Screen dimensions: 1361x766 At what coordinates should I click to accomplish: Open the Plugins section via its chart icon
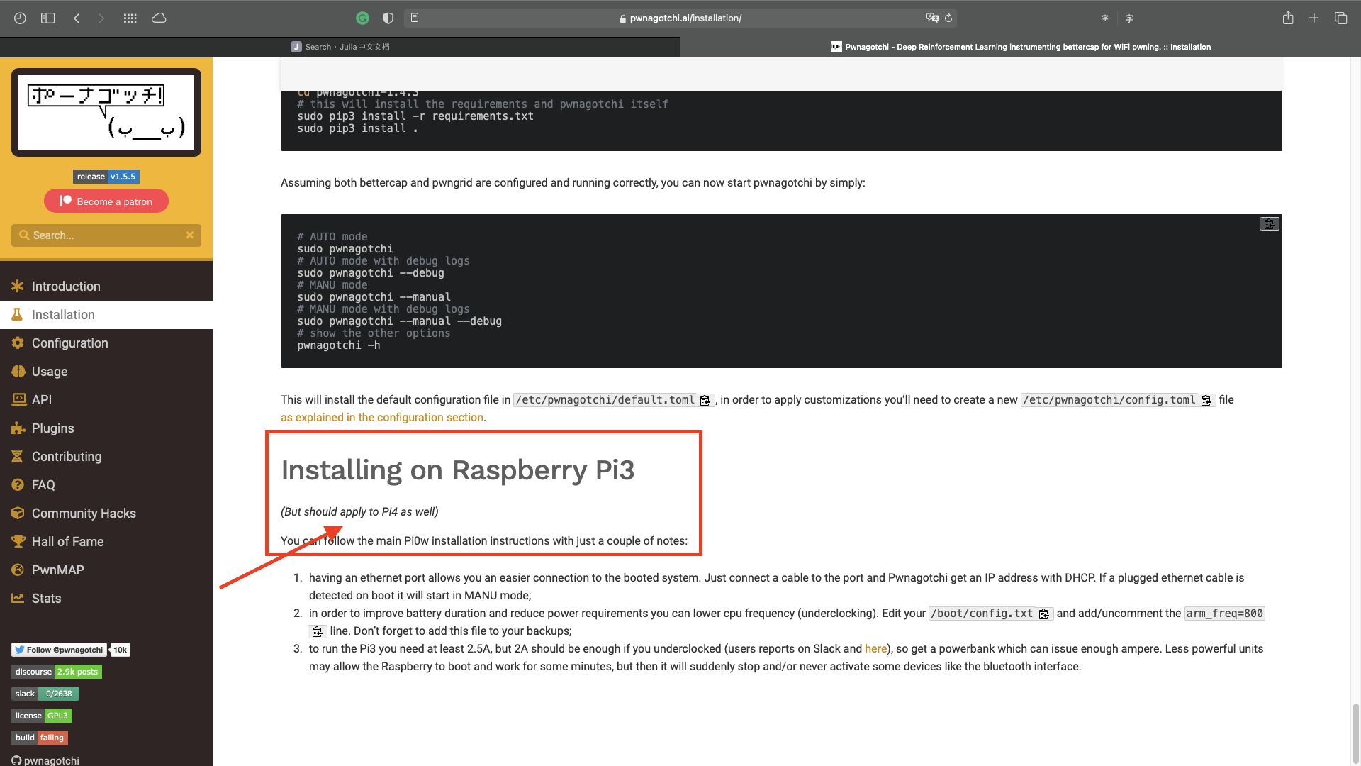18,428
